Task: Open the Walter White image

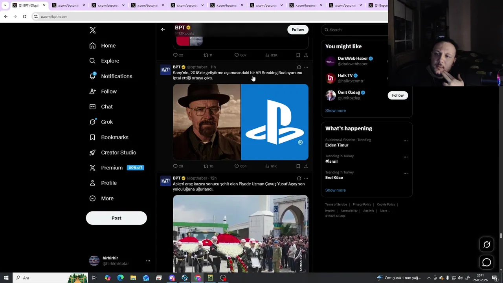Action: [207, 122]
